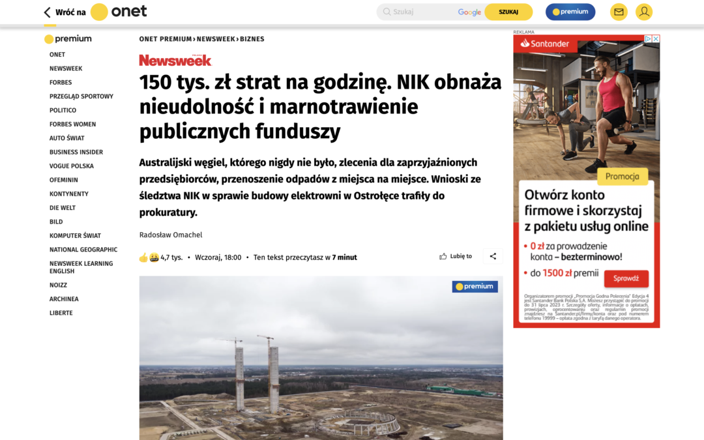Open NEWSWEEK LEARNING ENGLISH in sidebar
Screen dimensions: 704x440
coord(81,267)
